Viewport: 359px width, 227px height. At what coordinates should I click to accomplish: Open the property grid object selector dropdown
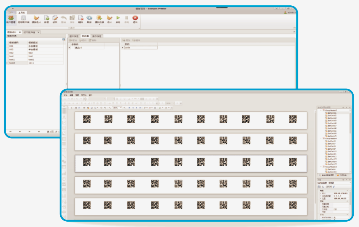350,183
